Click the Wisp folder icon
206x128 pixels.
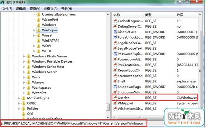(28, 77)
